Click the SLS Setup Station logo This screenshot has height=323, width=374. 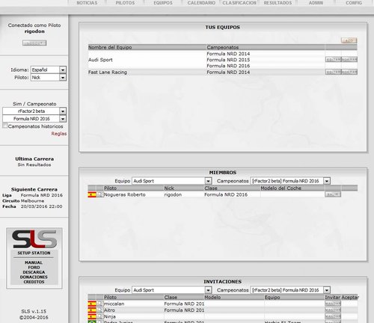pos(34,239)
